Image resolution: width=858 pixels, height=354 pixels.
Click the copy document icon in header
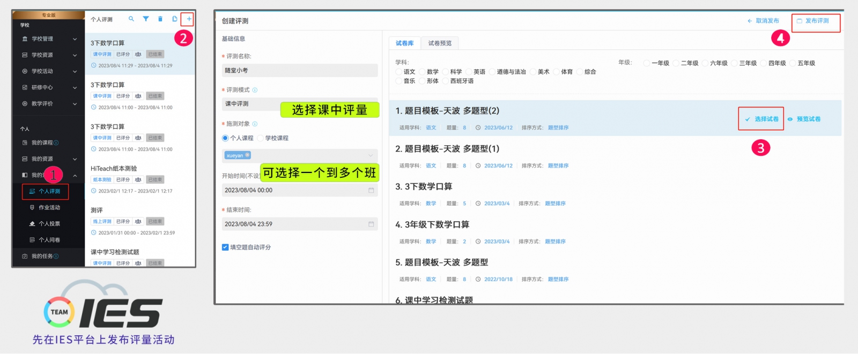[174, 19]
